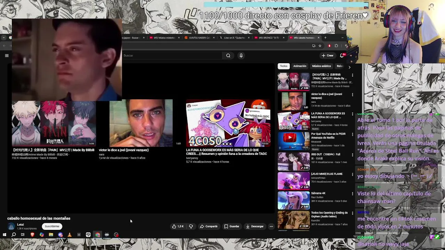Open options for sidebar LA FUNA A GOOSEWORX video

(353, 114)
